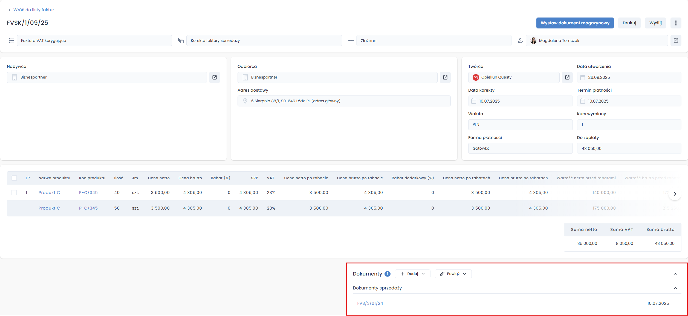Click the calendar icon for Data korekty
Viewport: 688px width, 316px height.
tap(474, 101)
